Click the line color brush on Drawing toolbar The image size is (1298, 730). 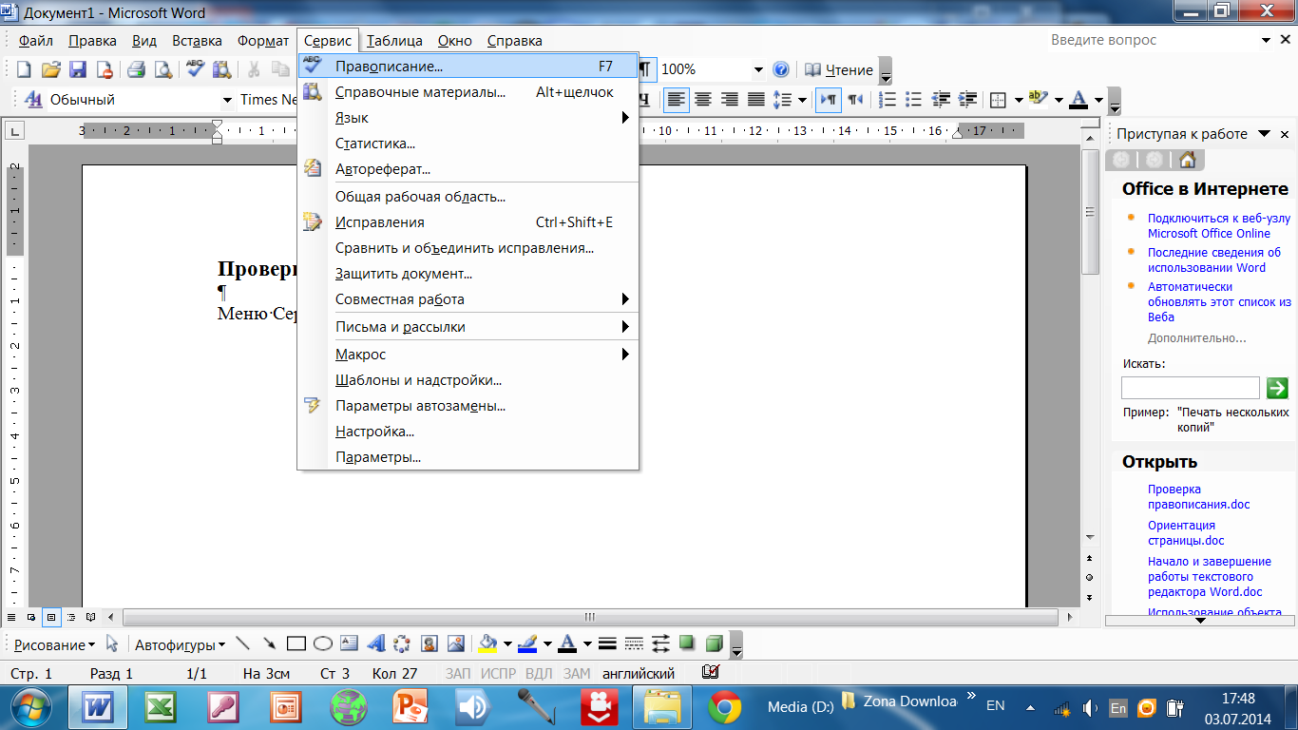pyautogui.click(x=527, y=644)
